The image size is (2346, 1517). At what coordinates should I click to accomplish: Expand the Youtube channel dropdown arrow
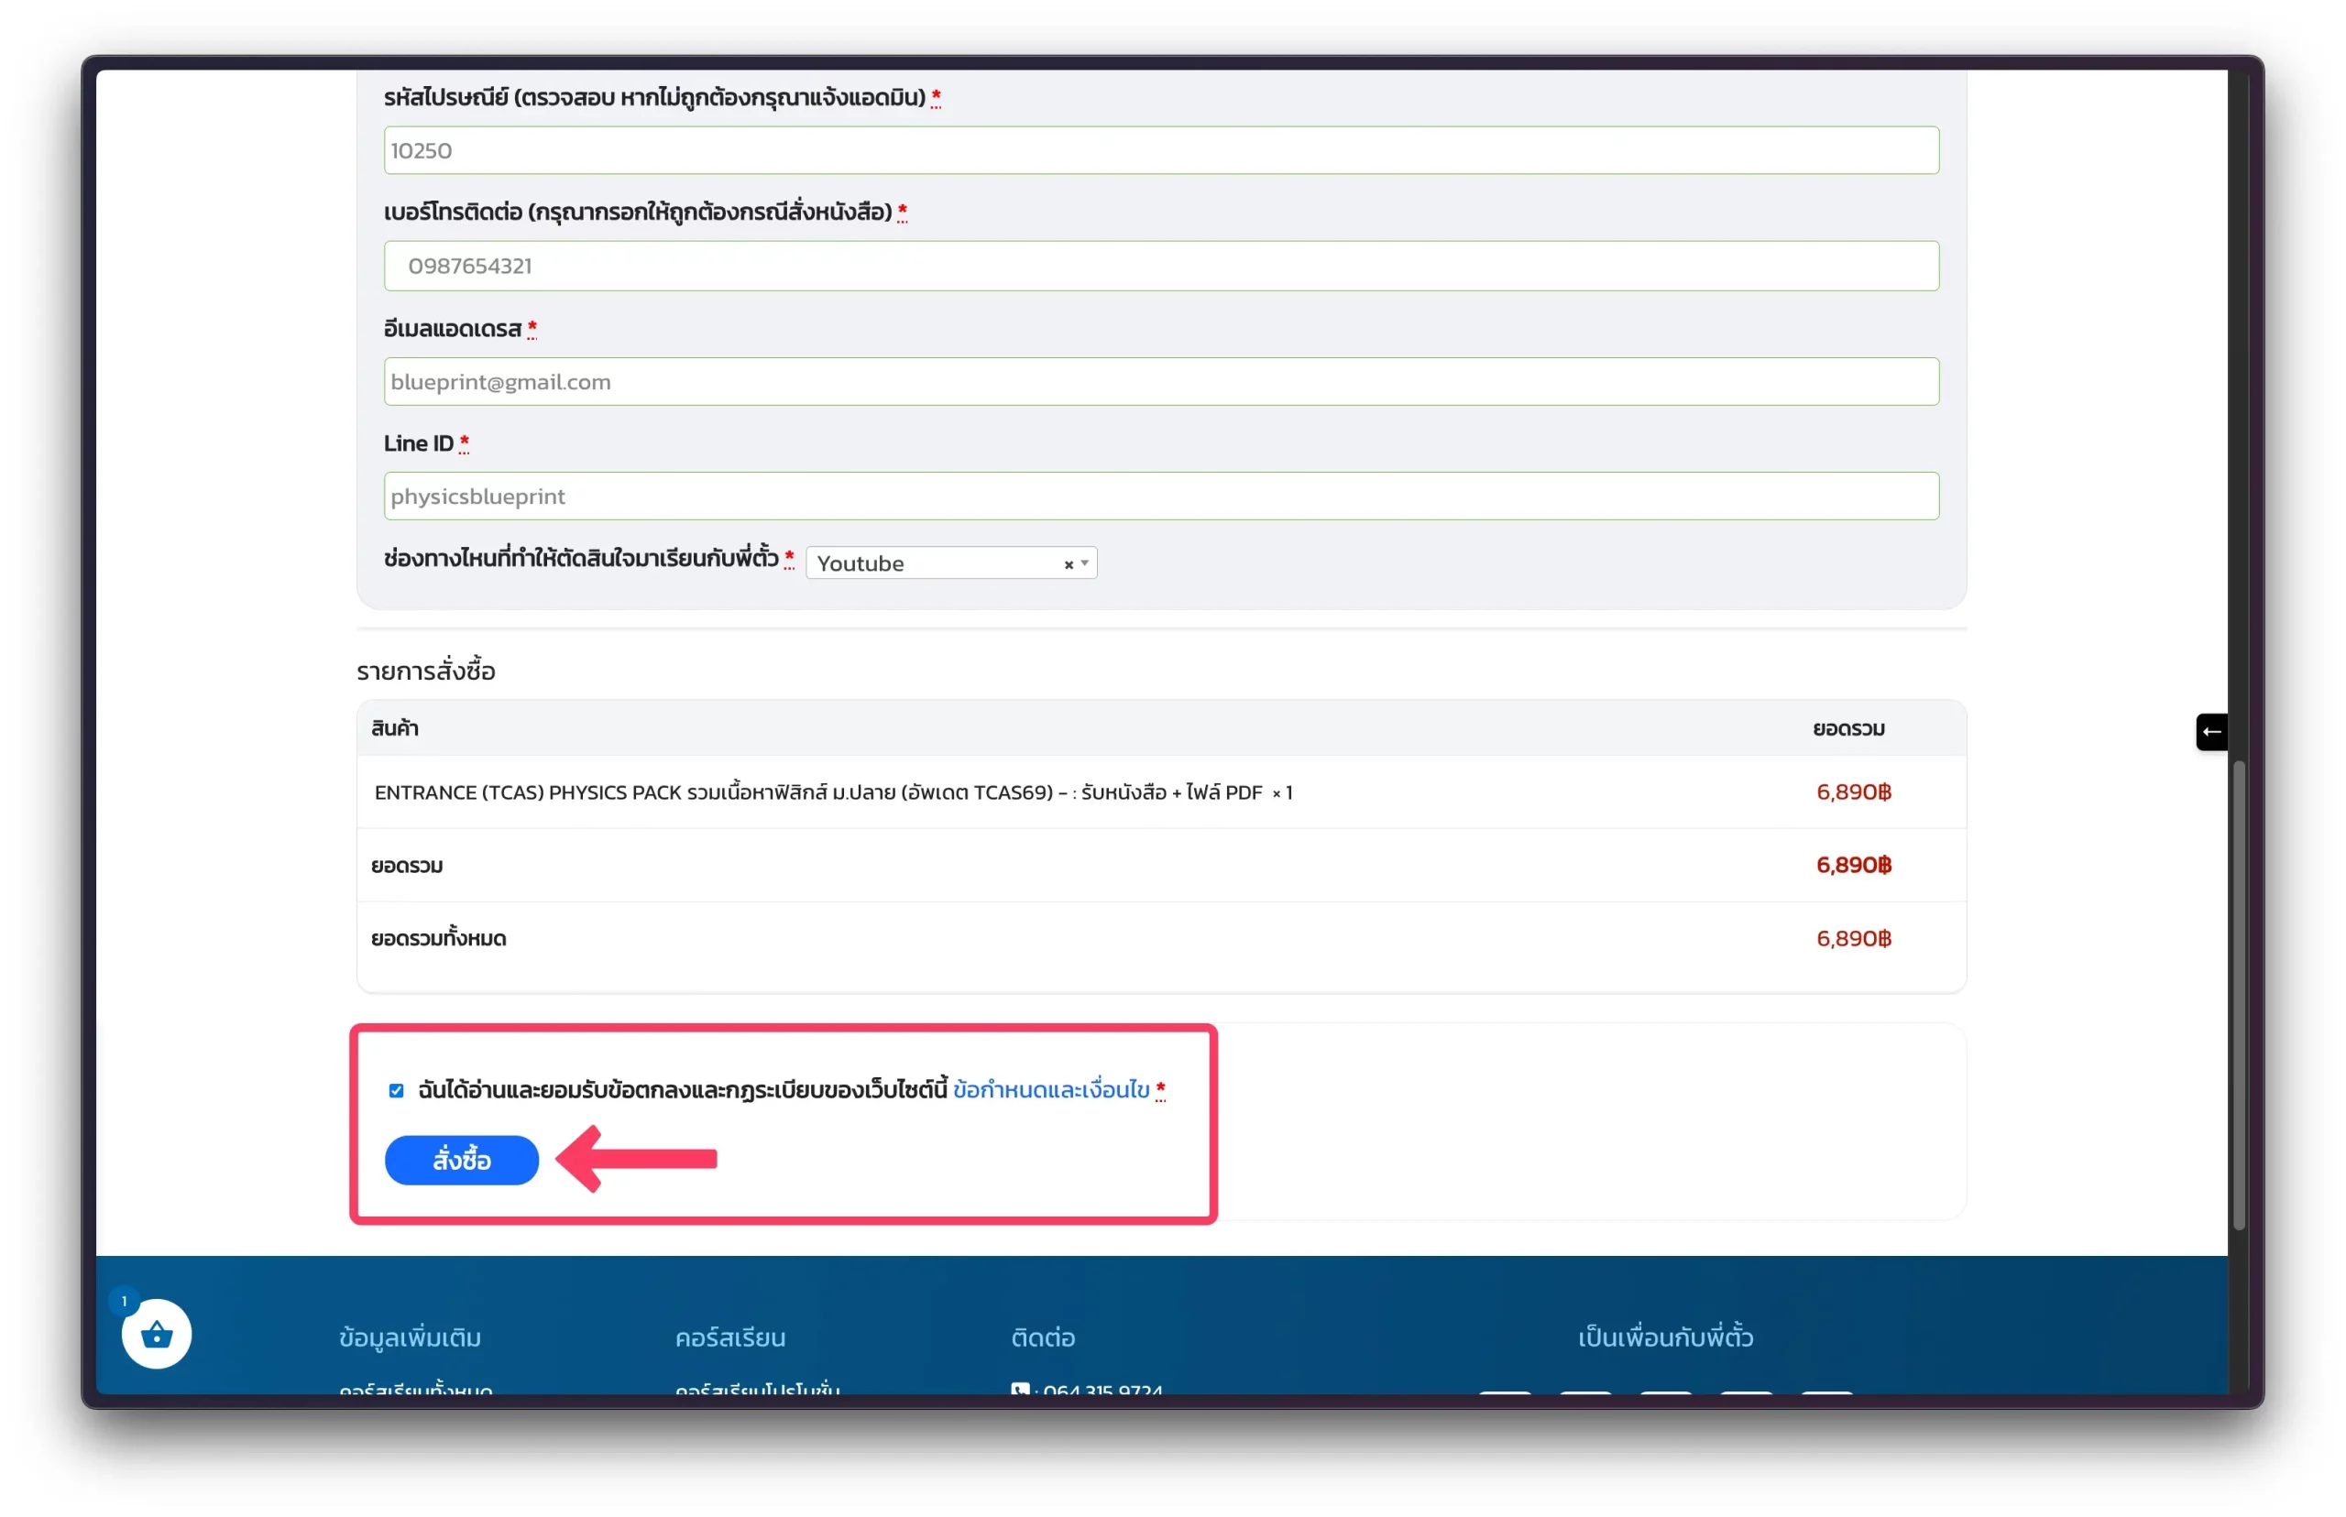coord(1085,563)
